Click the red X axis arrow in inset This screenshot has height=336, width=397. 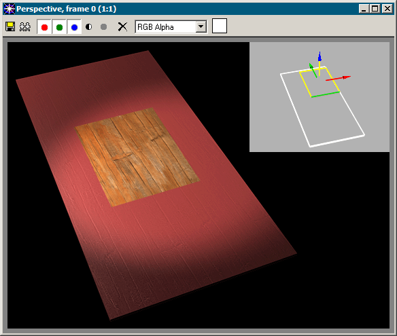[x=339, y=78]
